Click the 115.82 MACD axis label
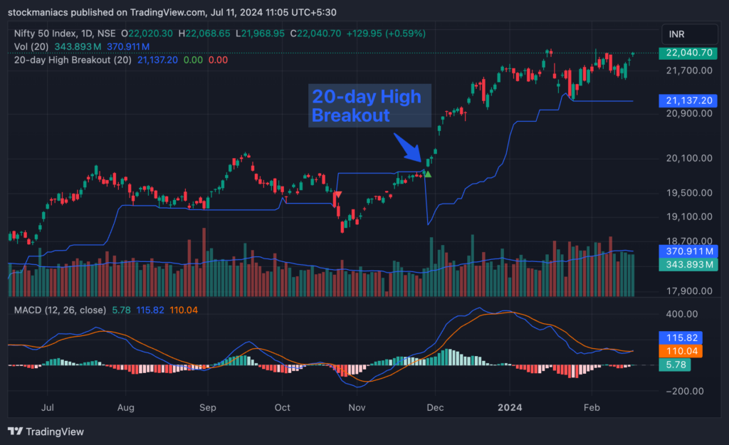729x445 pixels. [x=681, y=338]
